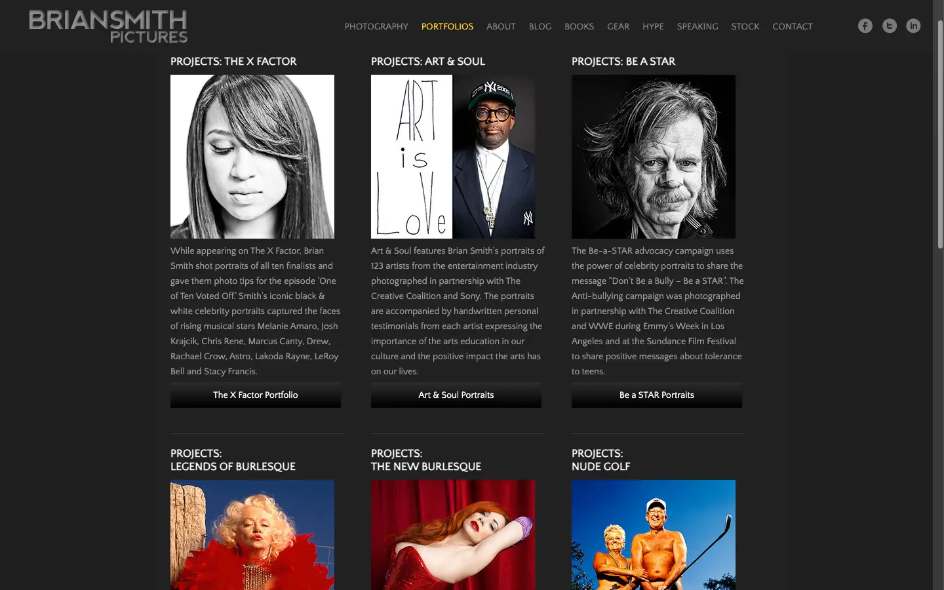
Task: Open the X Factor portrait thumbnail
Action: 252,157
